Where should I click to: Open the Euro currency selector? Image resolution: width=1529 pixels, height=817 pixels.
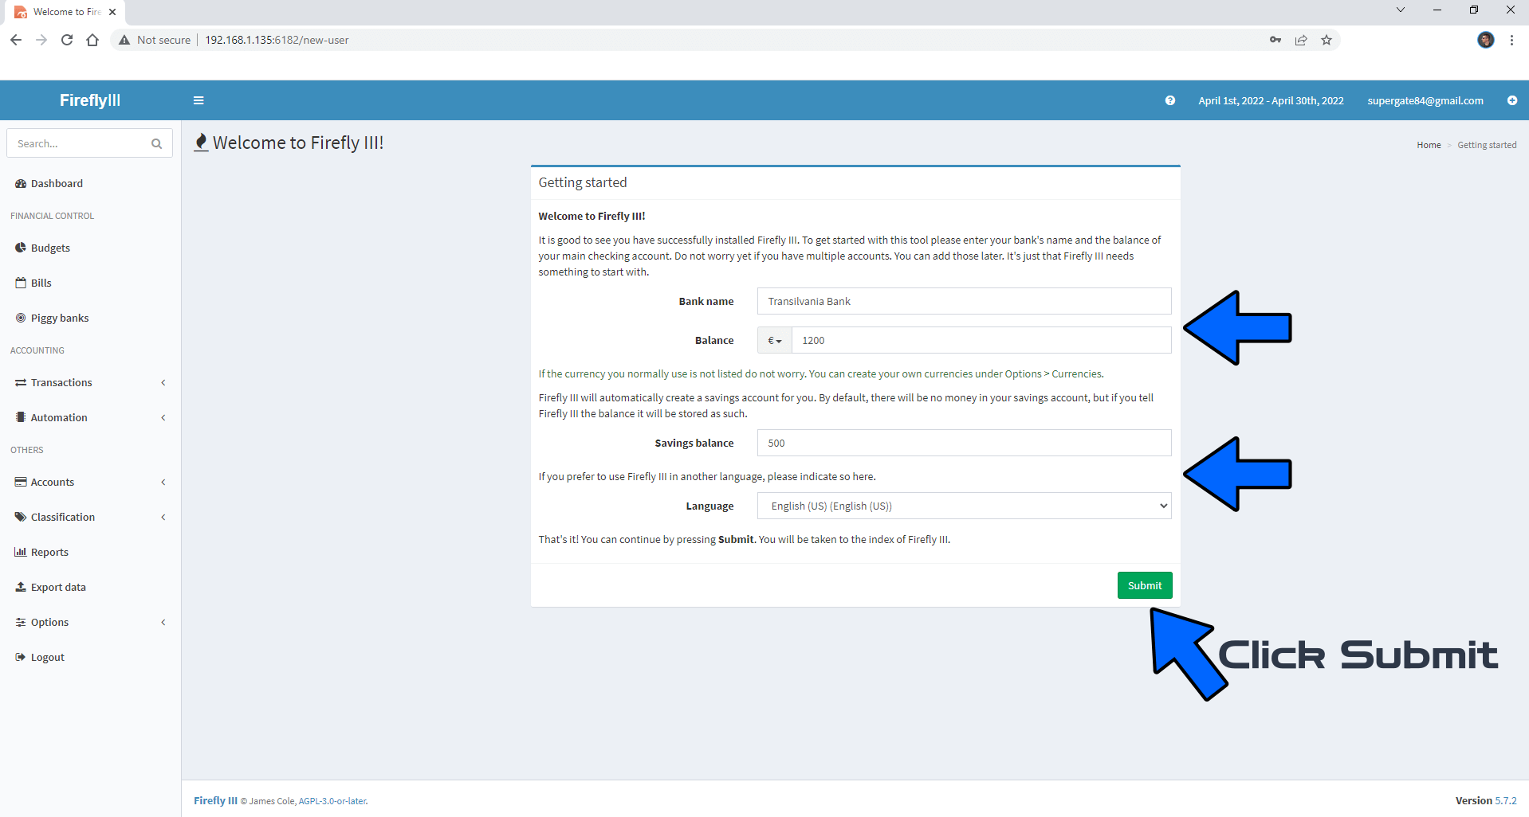[x=772, y=340]
